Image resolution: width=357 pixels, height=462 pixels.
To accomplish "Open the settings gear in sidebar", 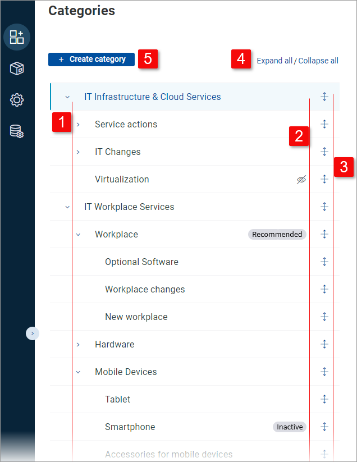I will click(17, 100).
